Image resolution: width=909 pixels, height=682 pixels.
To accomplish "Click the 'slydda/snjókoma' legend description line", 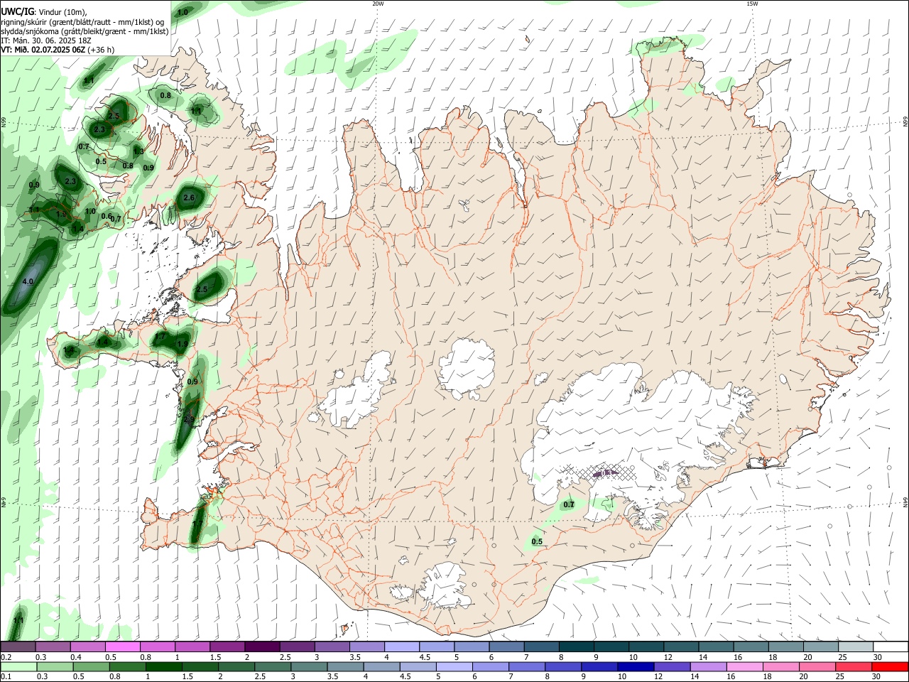I will (x=84, y=31).
